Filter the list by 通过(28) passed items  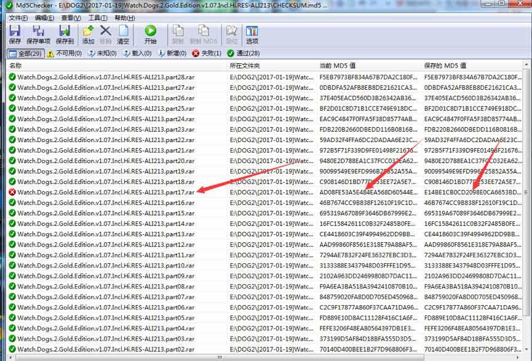(x=244, y=54)
